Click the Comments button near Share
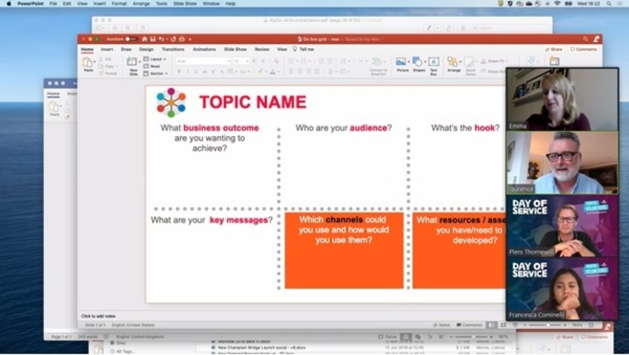This screenshot has height=355, width=629. [x=584, y=49]
